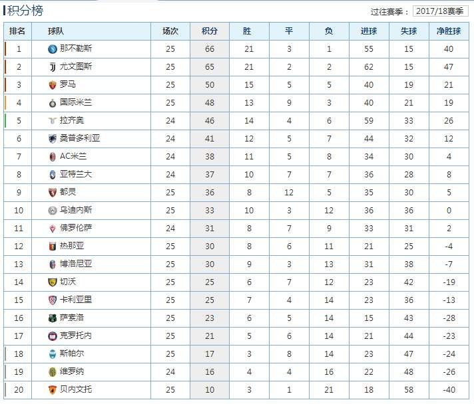
Task: Open the 乌迪内斯 team link
Action: [x=76, y=210]
